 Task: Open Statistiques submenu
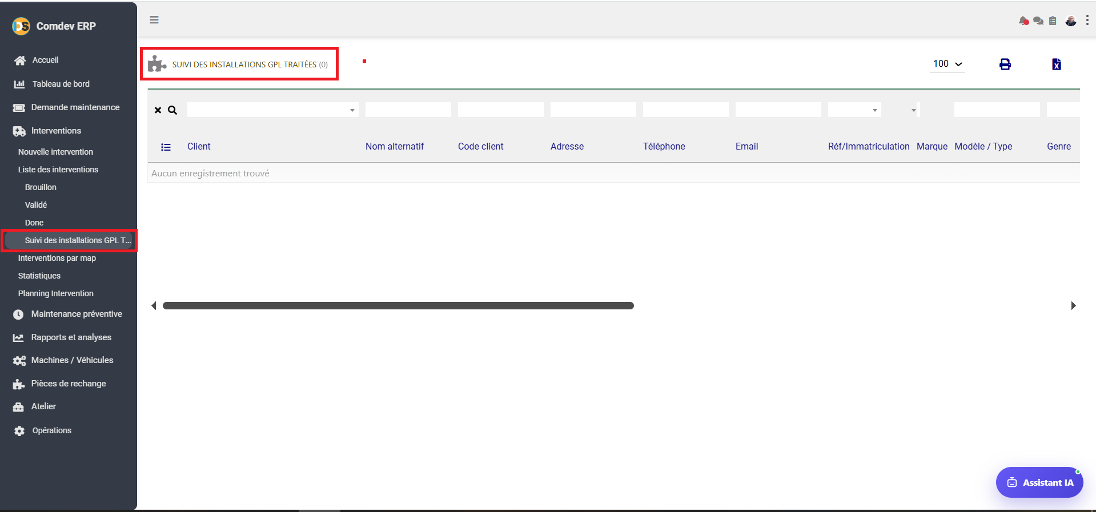tap(39, 276)
